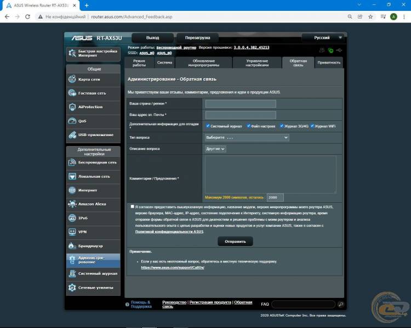Open the Гостевая сеть icon

[72, 93]
